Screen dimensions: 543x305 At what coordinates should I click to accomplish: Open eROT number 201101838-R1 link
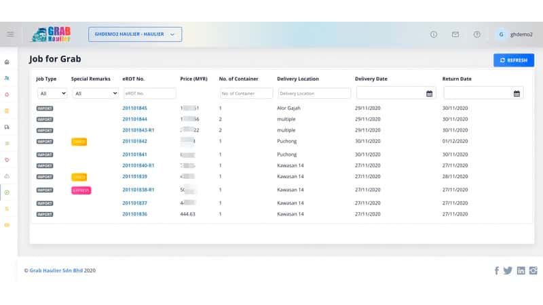click(x=138, y=190)
